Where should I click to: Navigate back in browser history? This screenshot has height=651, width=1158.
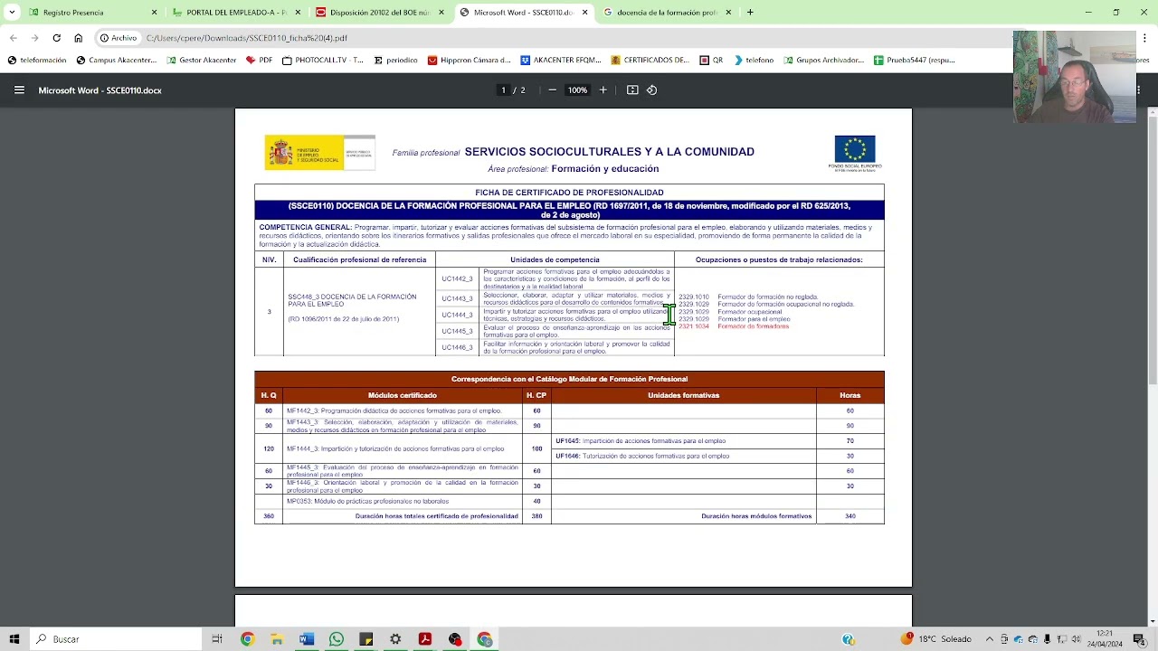click(13, 38)
